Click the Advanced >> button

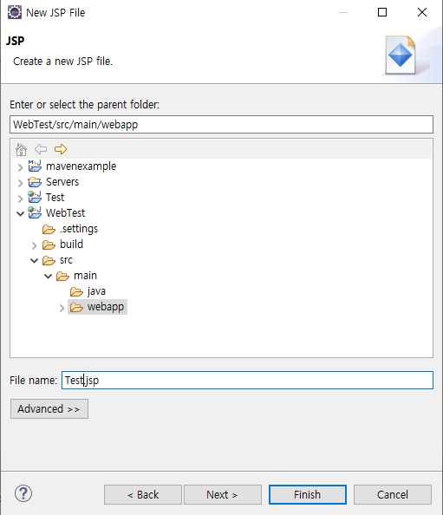pyautogui.click(x=49, y=409)
